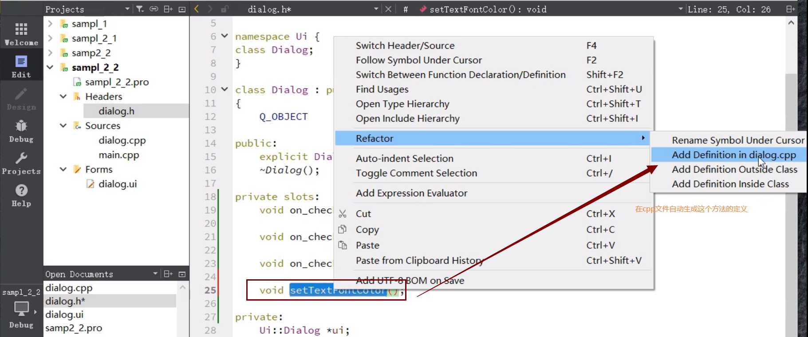Click the go back arrow in editor toolbar
Image resolution: width=808 pixels, height=337 pixels.
click(x=197, y=9)
